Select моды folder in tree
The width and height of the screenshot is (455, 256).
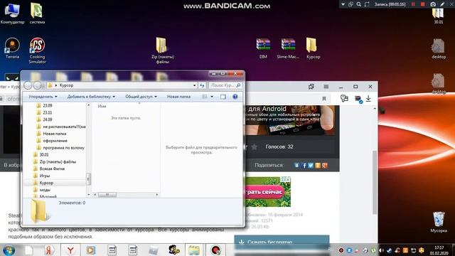pos(41,190)
